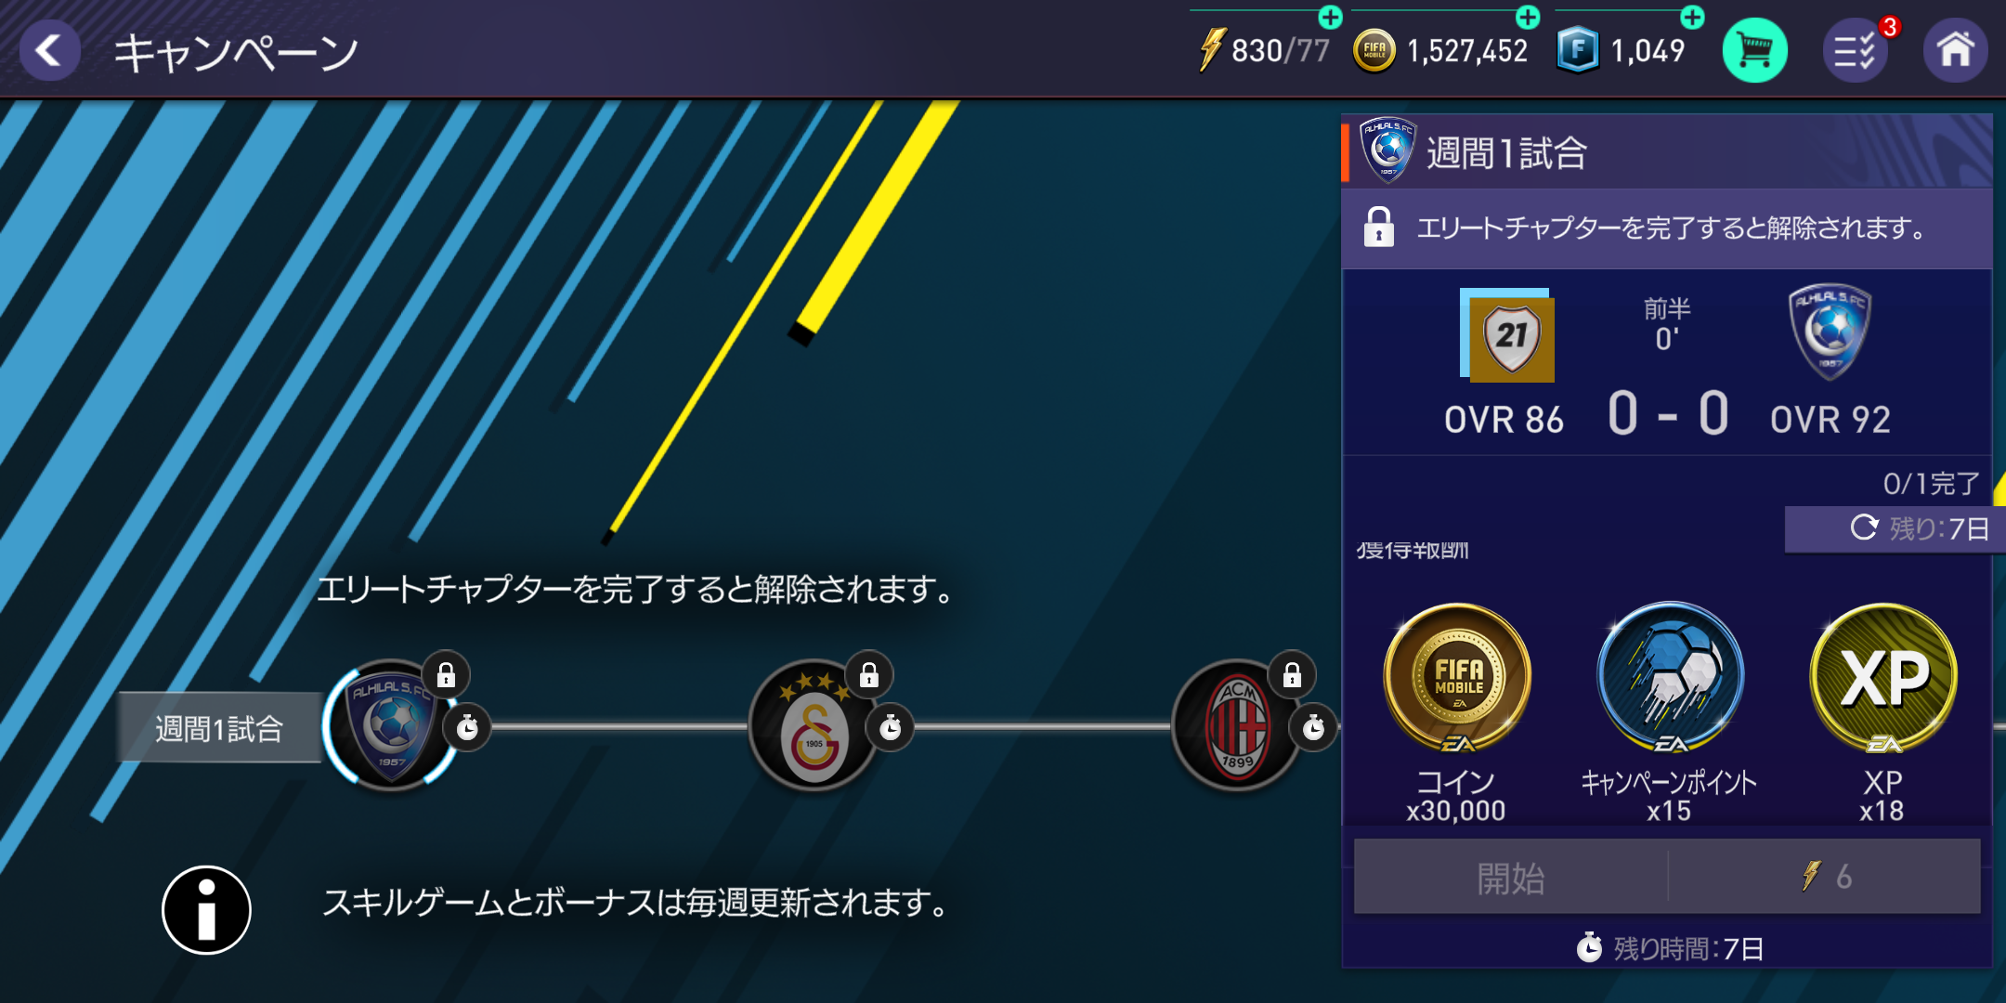Screen dimensions: 2006x1003
Task: Go to the home screen icon
Action: pyautogui.click(x=1955, y=50)
